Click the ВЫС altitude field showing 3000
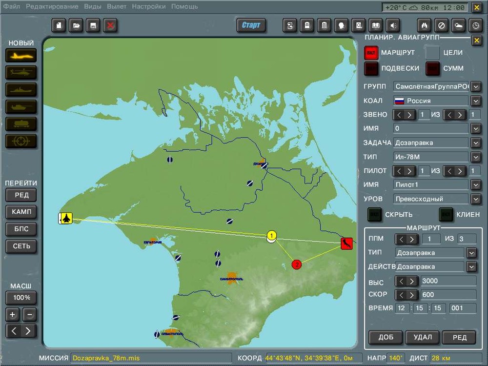This screenshot has width=488, height=366. tap(448, 281)
